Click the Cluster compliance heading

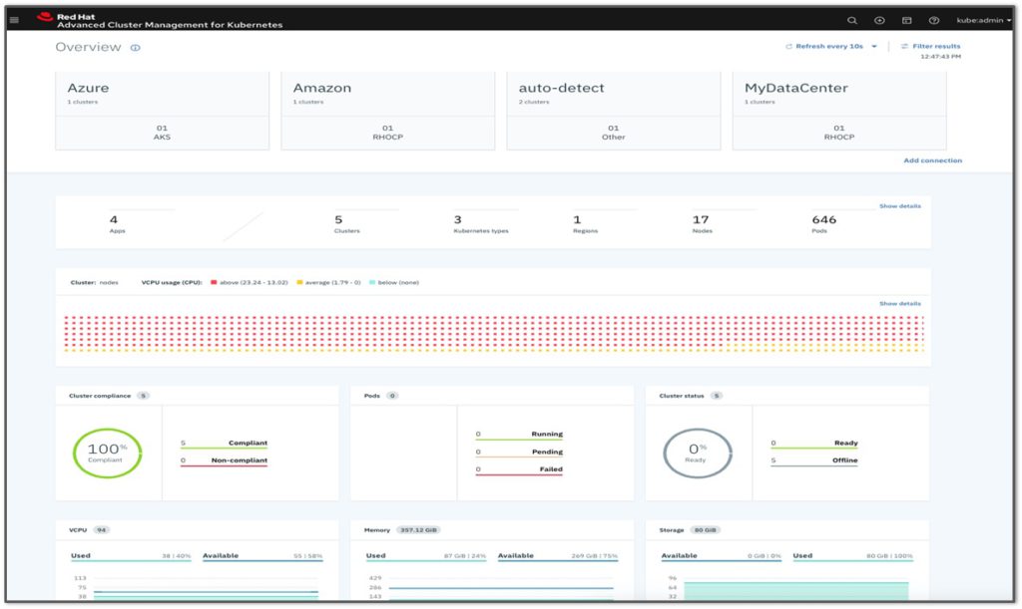tap(100, 396)
